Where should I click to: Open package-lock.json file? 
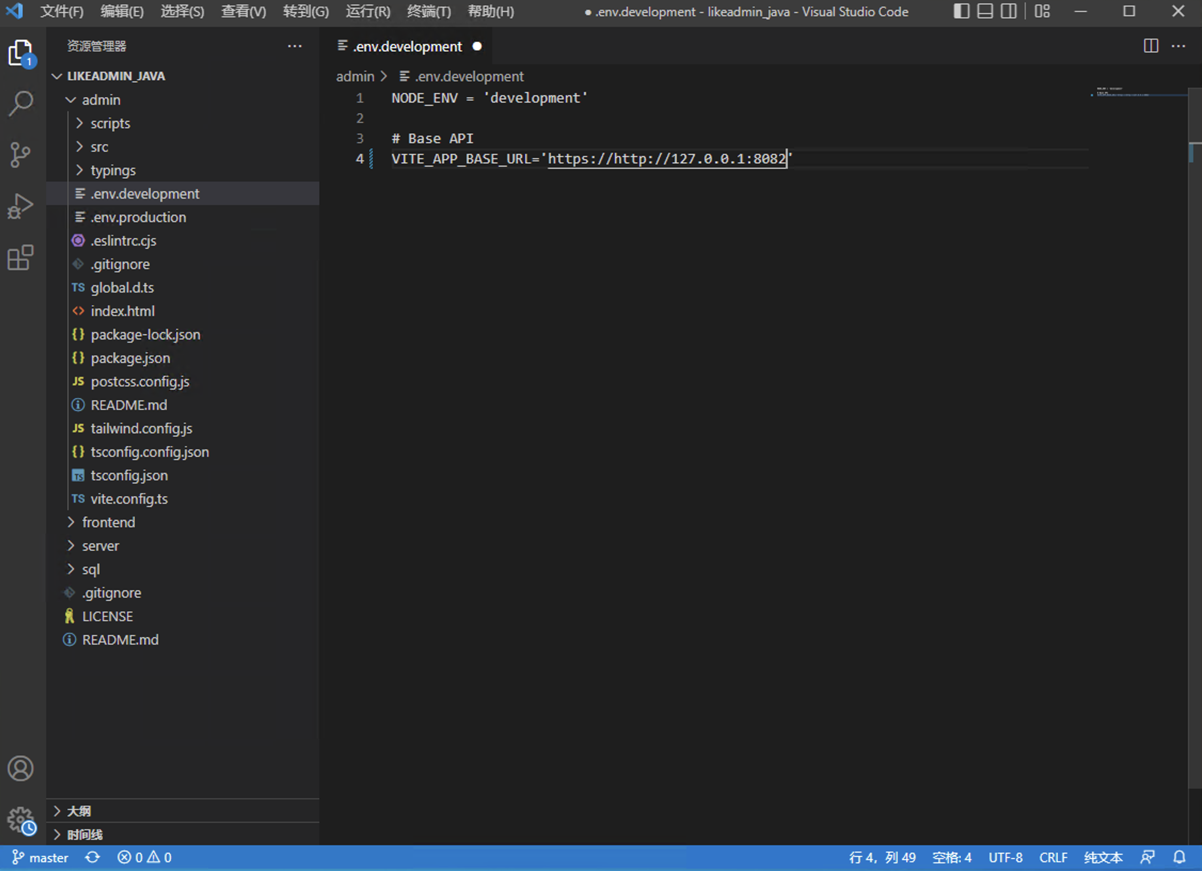coord(183,335)
